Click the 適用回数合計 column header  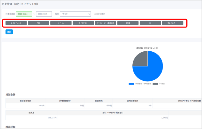(x=132, y=101)
